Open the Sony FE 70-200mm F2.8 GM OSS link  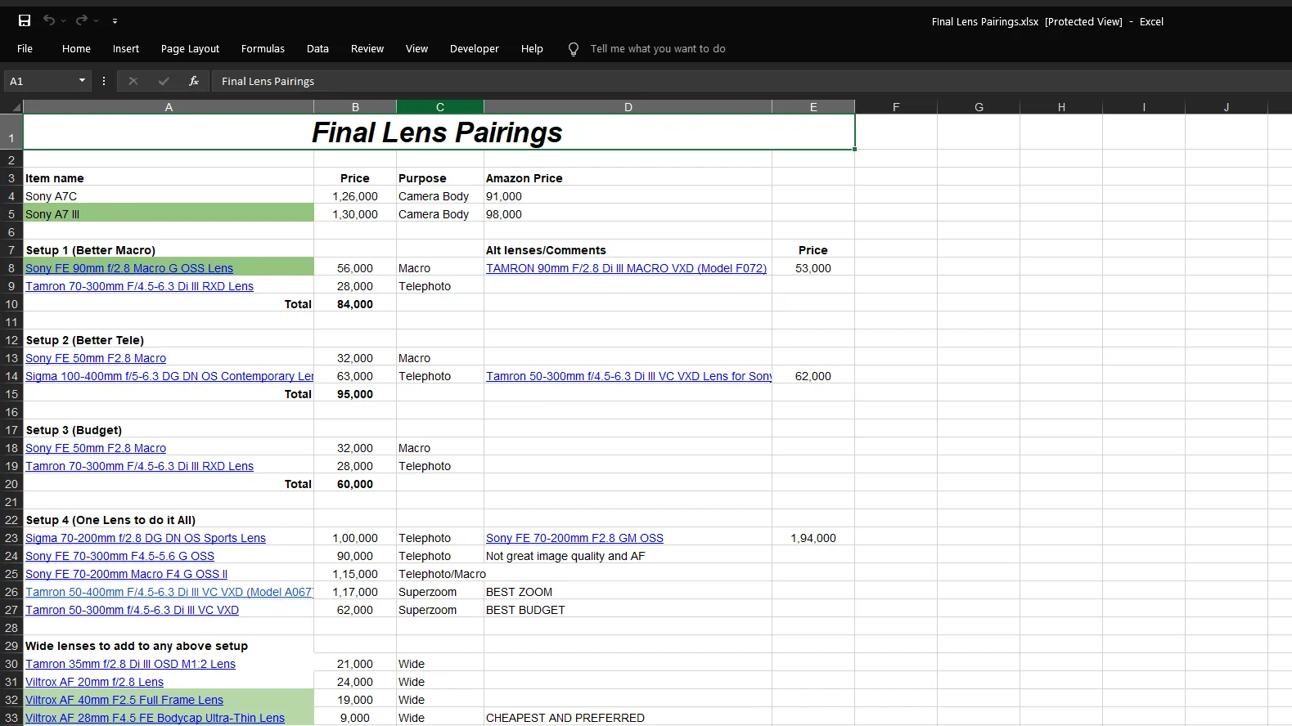pyautogui.click(x=574, y=538)
